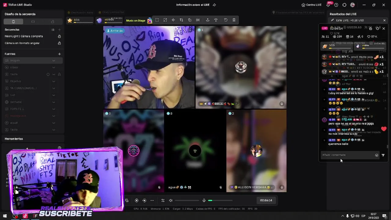This screenshot has width=391, height=220.
Task: Click the record button in control bar
Action: click(x=137, y=200)
